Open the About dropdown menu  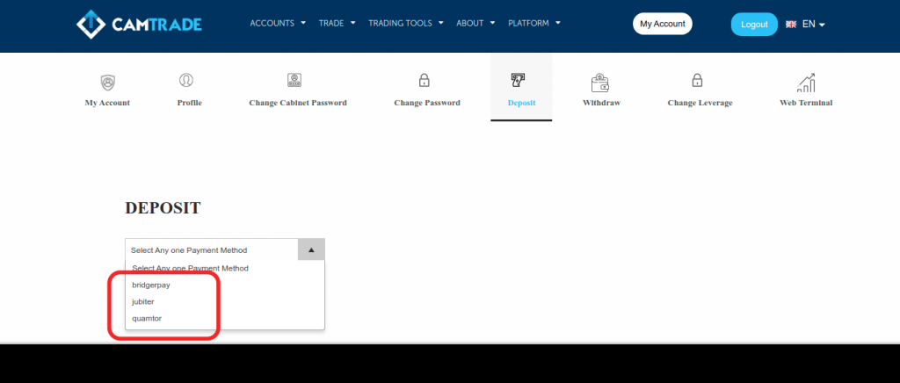[x=475, y=24]
